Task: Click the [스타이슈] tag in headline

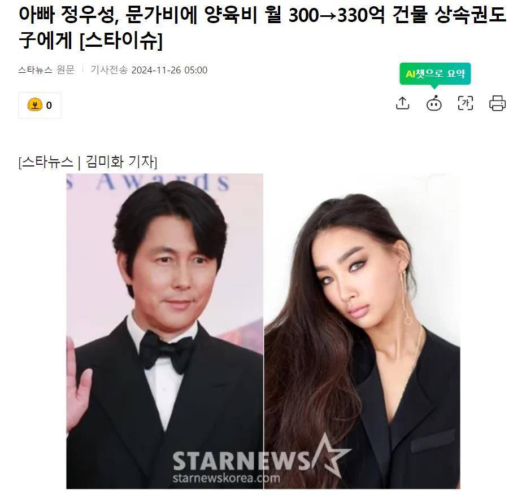Action: click(x=121, y=41)
